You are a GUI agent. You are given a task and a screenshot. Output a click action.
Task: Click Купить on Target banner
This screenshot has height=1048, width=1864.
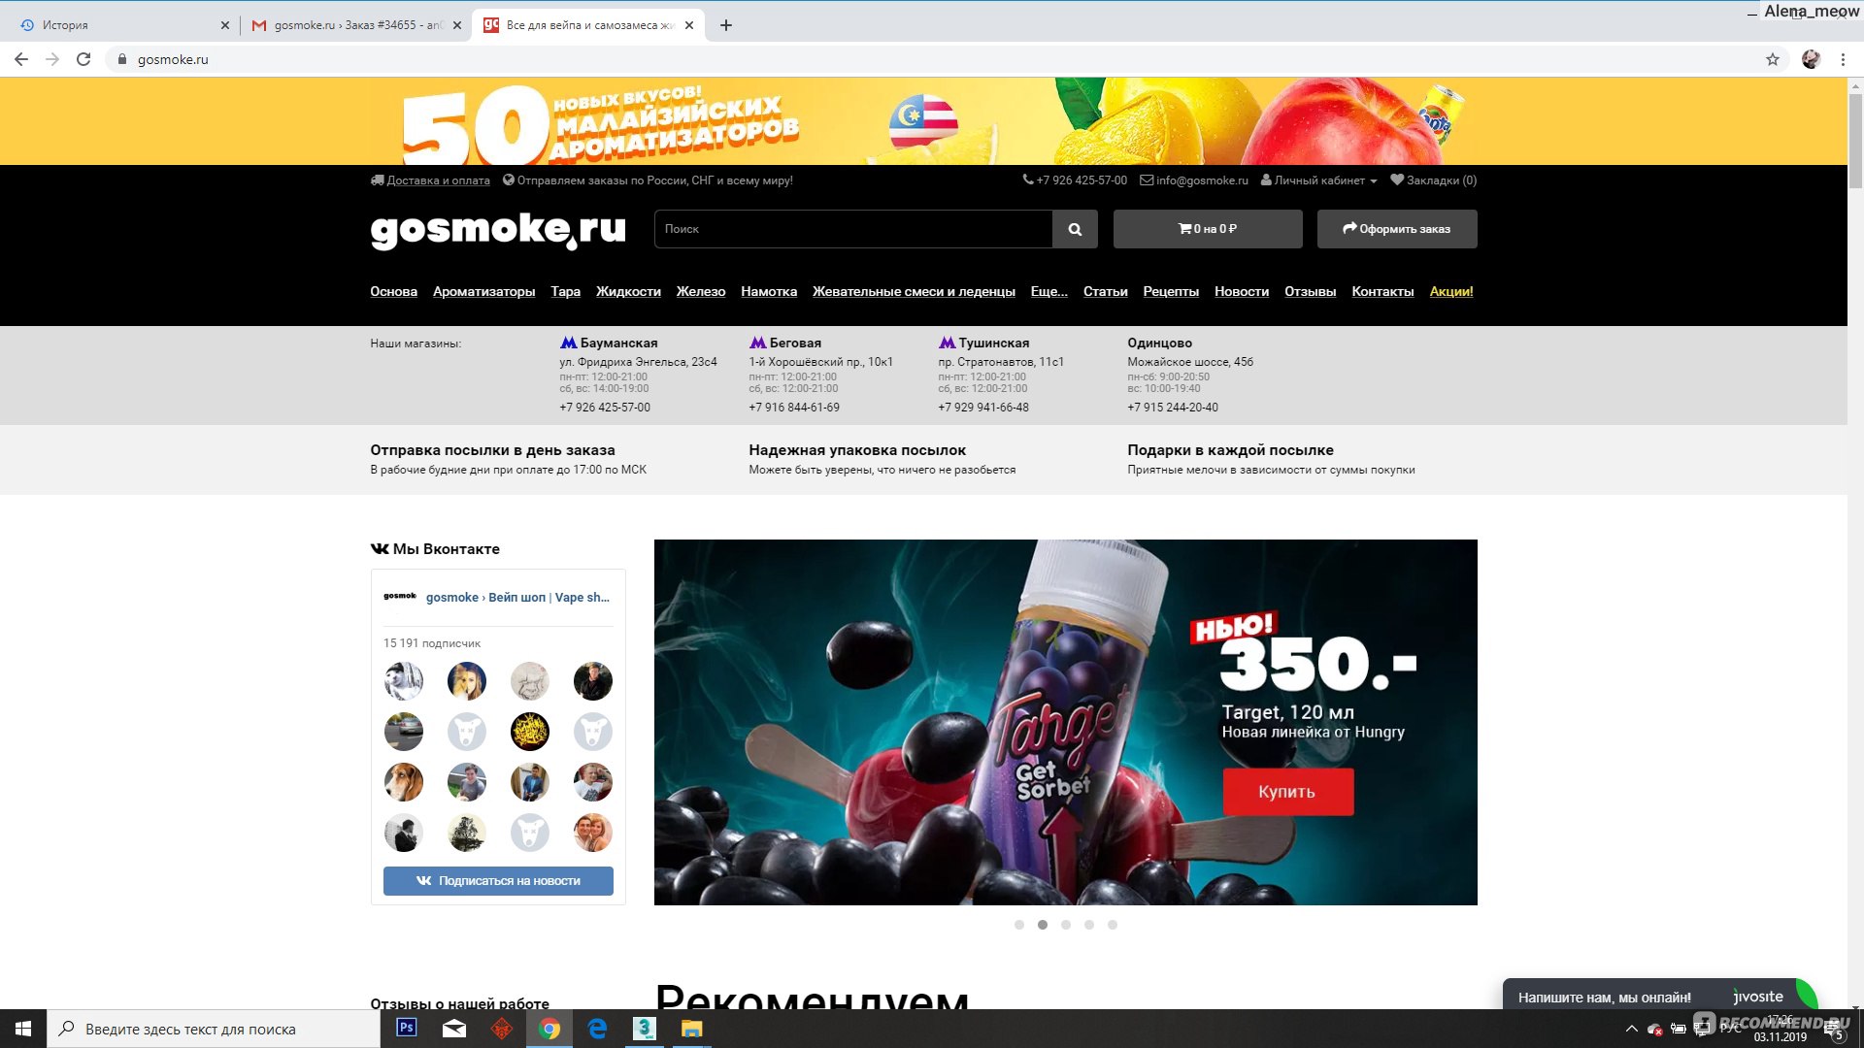pos(1287,792)
